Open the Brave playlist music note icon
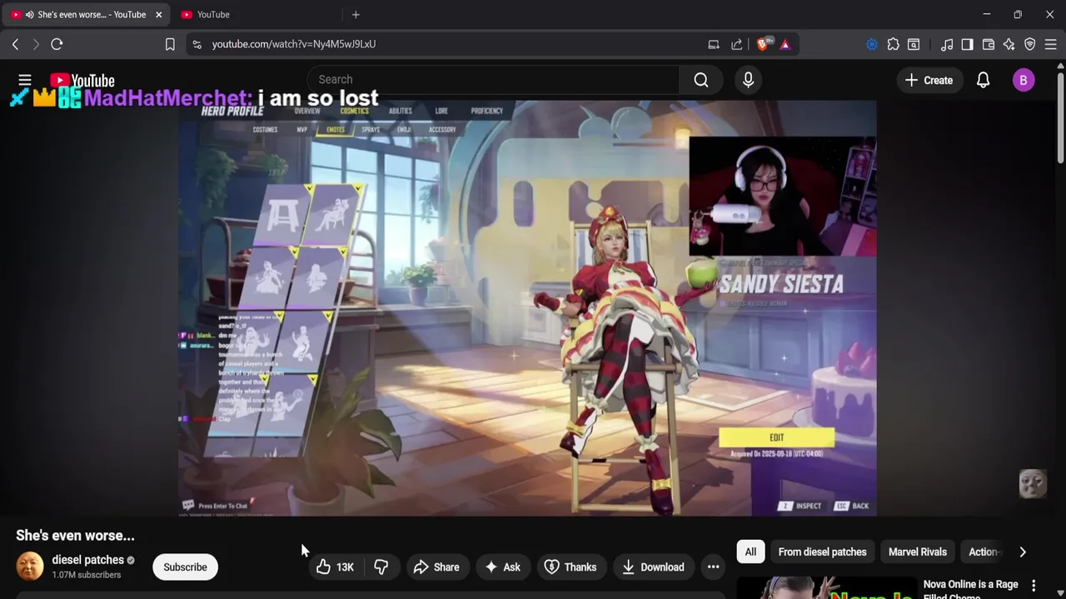Image resolution: width=1066 pixels, height=599 pixels. point(947,44)
